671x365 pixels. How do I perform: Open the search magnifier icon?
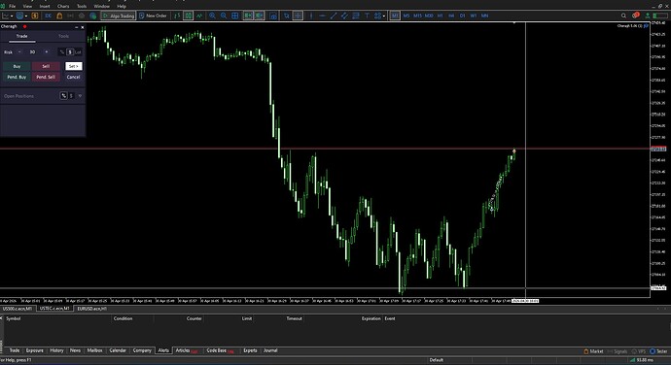tap(623, 16)
